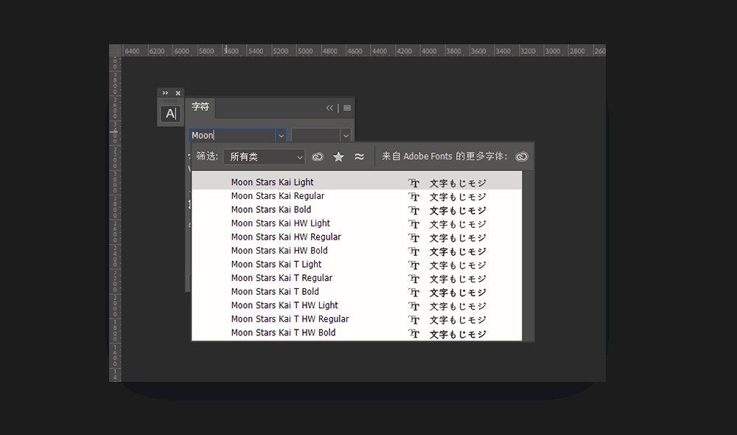
Task: Click the font name field containing Moon
Action: pos(231,136)
